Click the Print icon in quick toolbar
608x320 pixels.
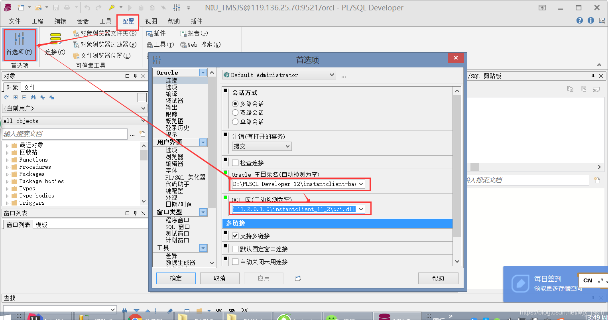[x=67, y=8]
